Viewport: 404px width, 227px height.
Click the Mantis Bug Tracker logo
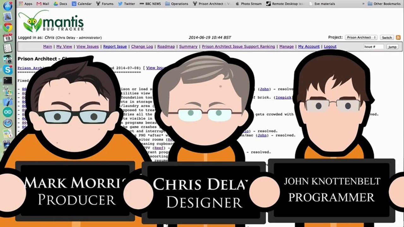tap(51, 21)
